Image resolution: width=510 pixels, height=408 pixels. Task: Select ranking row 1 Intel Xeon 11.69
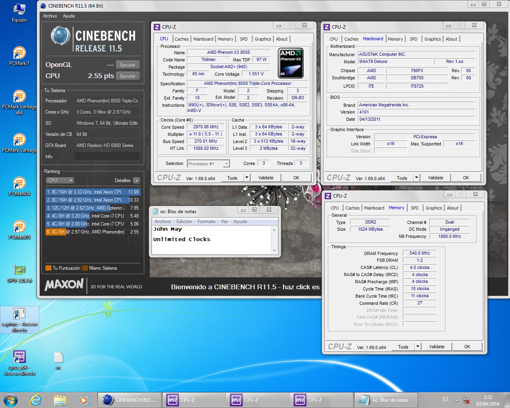point(92,192)
